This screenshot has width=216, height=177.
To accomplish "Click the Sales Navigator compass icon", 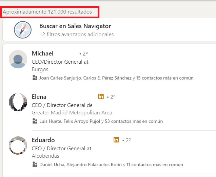I will click(x=23, y=30).
